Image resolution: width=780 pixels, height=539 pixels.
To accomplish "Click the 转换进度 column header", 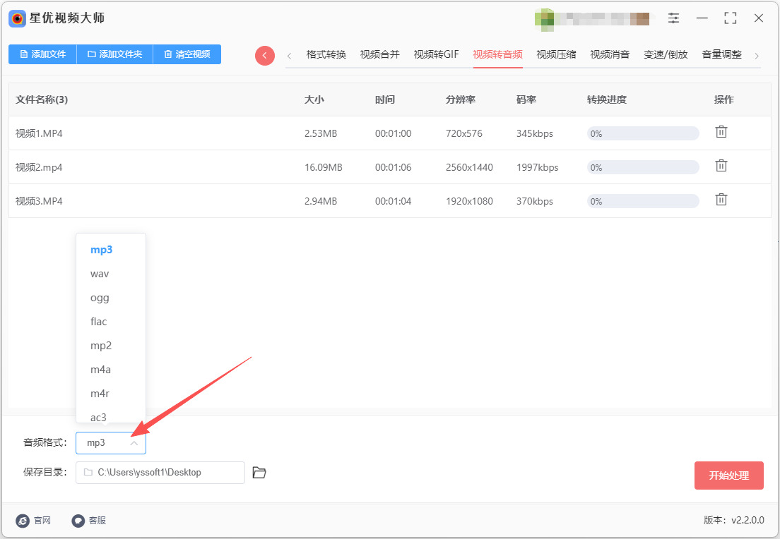I will coord(606,99).
